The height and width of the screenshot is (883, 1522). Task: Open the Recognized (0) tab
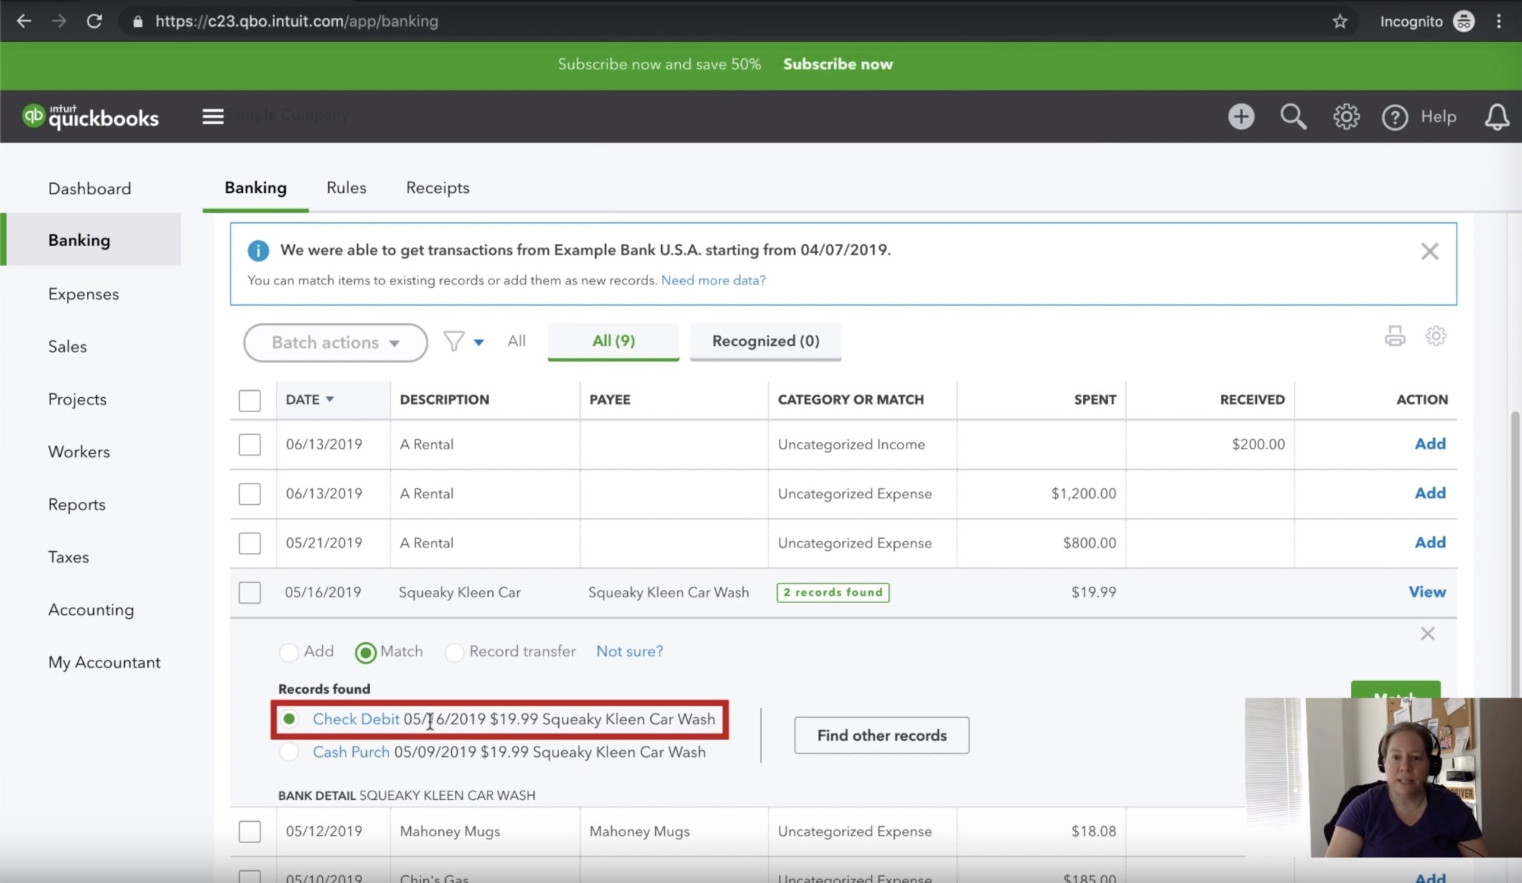click(x=765, y=341)
